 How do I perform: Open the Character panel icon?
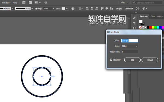coord(134,18)
